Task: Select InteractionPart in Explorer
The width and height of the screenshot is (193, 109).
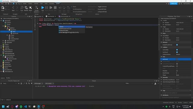Action: coord(15,39)
